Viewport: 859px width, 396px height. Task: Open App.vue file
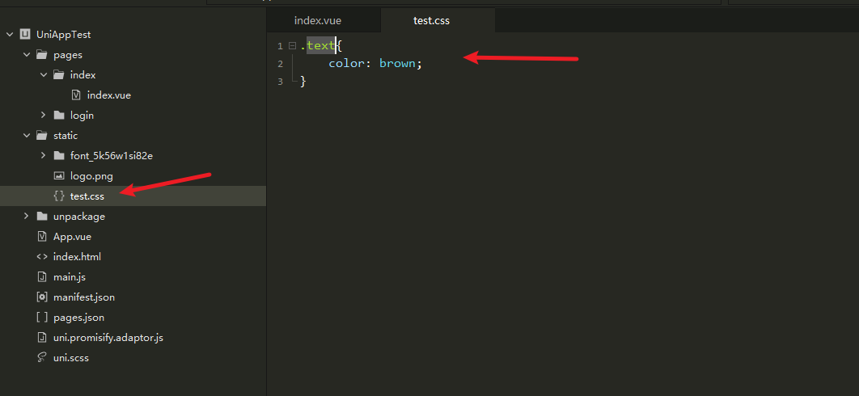coord(72,237)
